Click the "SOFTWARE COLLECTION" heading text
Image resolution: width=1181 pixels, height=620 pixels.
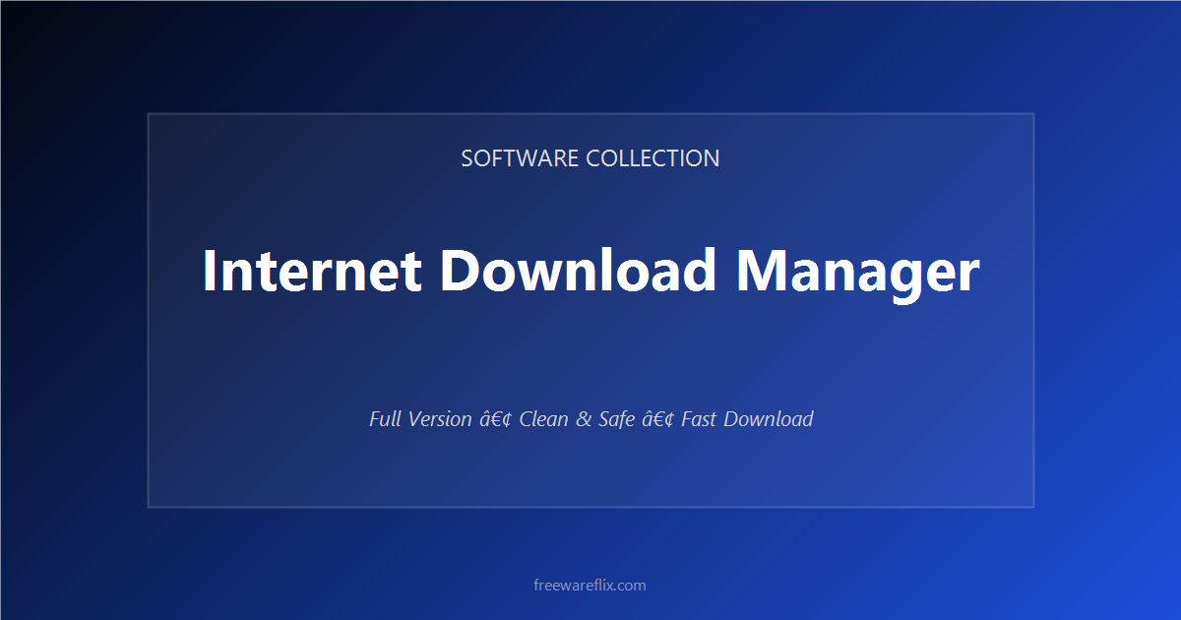point(590,158)
